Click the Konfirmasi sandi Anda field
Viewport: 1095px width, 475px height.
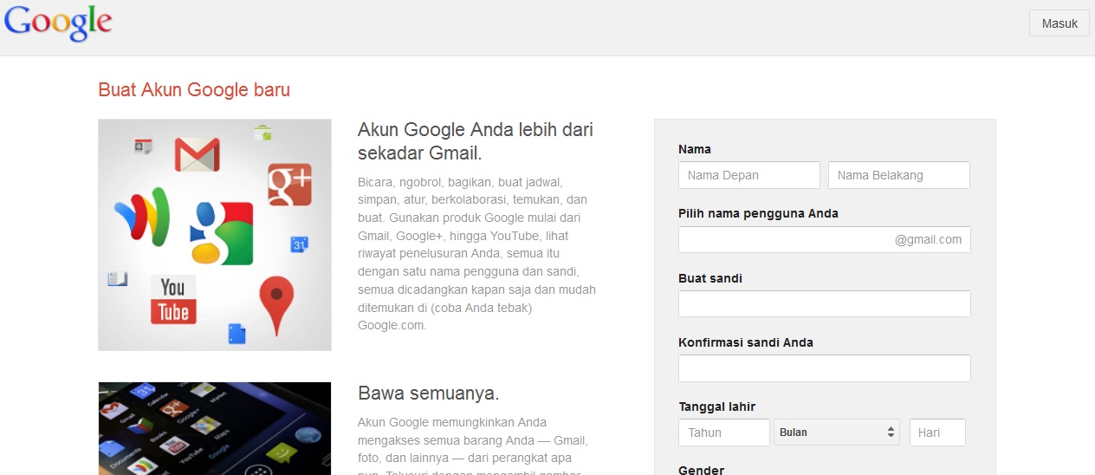pyautogui.click(x=825, y=368)
